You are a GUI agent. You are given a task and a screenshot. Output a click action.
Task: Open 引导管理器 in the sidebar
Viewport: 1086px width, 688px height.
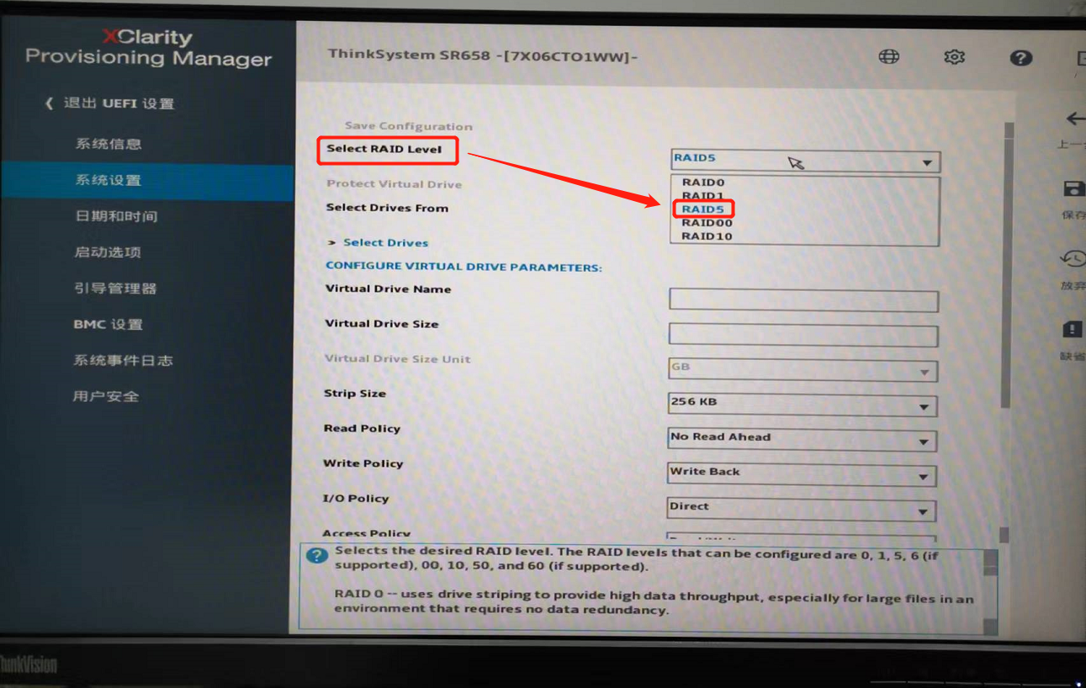click(x=115, y=288)
